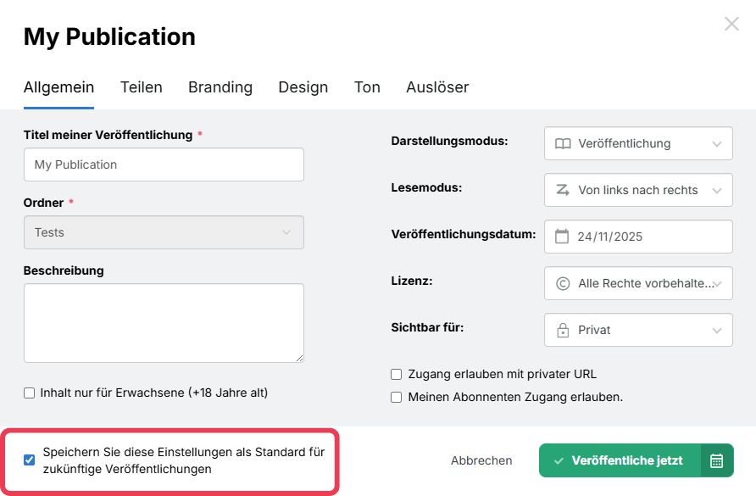Go to the Auslöser tab
Image resolution: width=756 pixels, height=496 pixels.
click(x=437, y=87)
